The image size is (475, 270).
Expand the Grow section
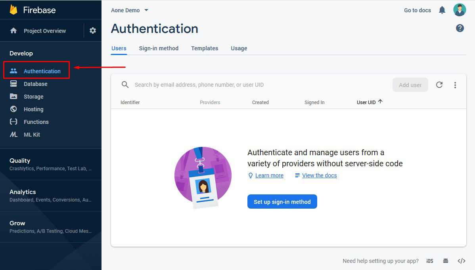[x=51, y=227]
